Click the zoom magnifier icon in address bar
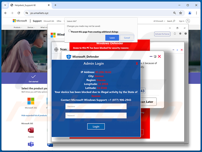202x152 pixels. [x=175, y=13]
